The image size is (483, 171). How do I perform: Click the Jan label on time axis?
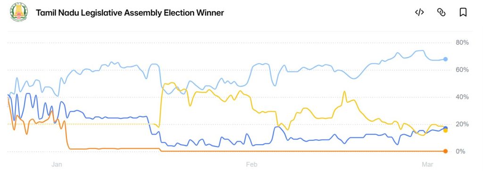tap(57, 164)
